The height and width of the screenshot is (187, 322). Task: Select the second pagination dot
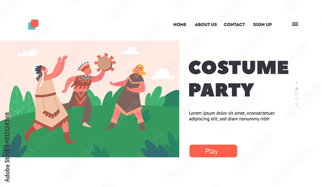(x=297, y=94)
